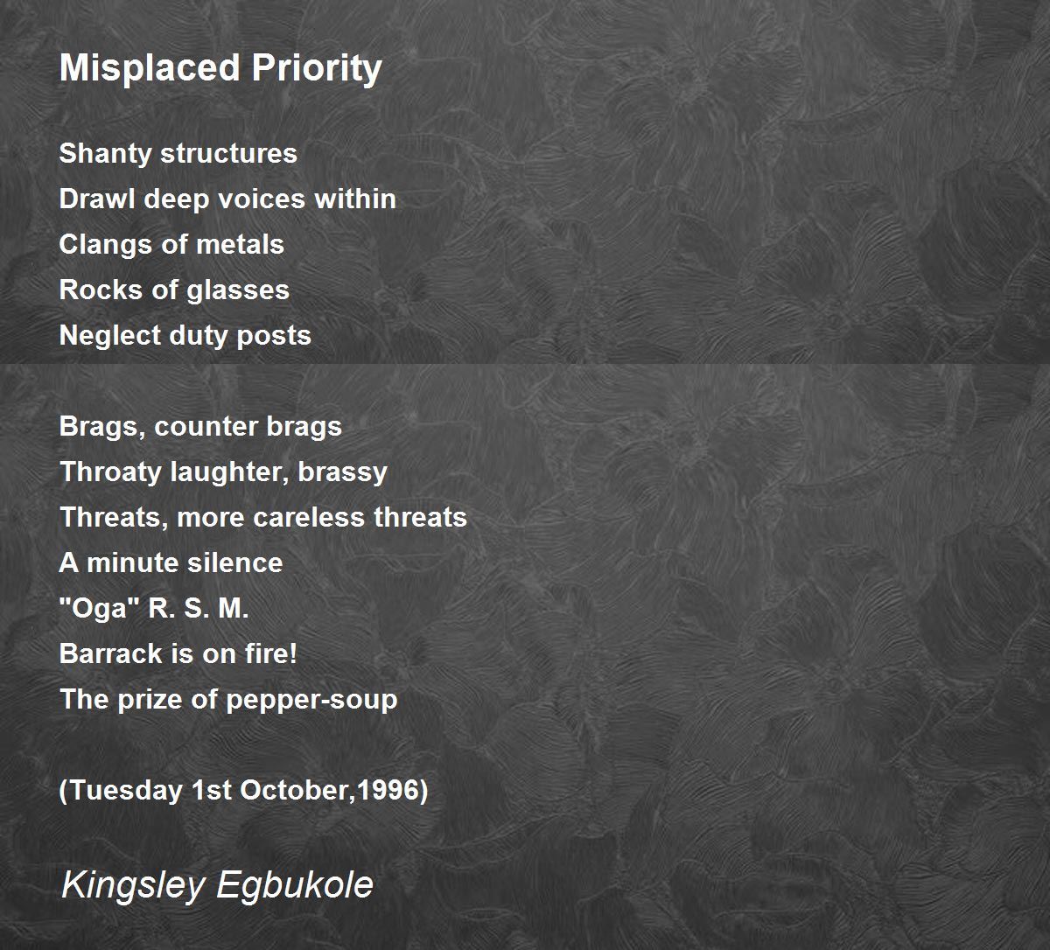
Task: Click the line 'A minute silence'
Action: 171,562
